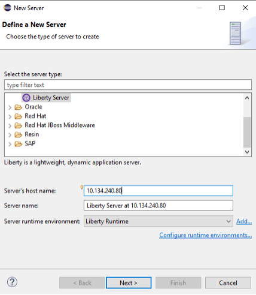Expand the Oracle tree node
This screenshot has height=295, width=256.
click(x=10, y=107)
